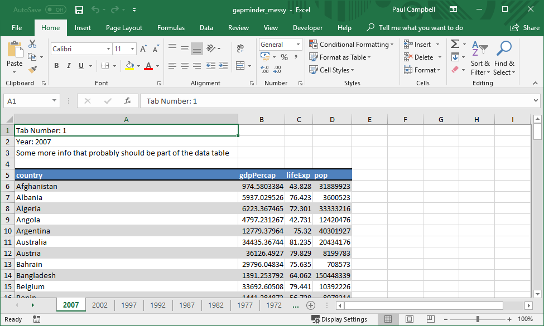Collapse the ribbon with the chevron

(x=535, y=83)
